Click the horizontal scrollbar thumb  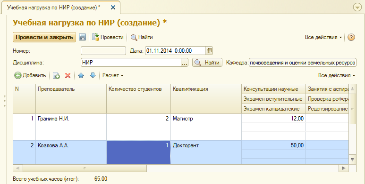click(x=85, y=168)
